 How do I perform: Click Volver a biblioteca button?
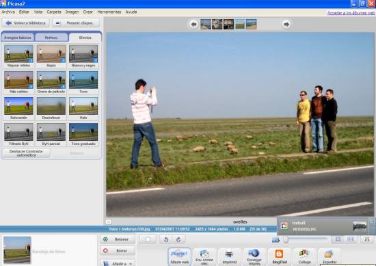click(26, 23)
